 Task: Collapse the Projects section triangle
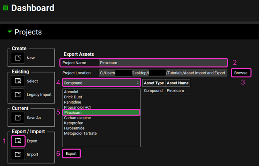(x=10, y=32)
